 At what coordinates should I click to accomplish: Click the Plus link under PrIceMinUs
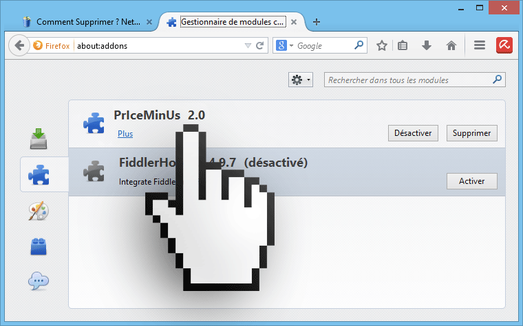[125, 134]
